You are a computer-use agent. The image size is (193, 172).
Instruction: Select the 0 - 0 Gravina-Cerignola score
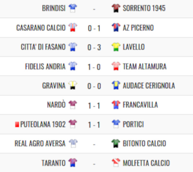[94, 86]
